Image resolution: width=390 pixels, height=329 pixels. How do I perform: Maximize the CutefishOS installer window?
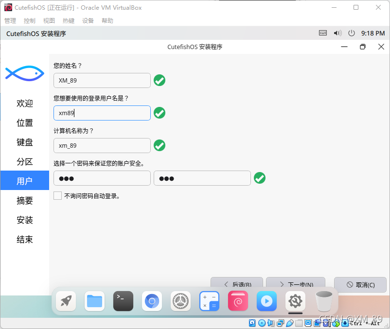[x=363, y=47]
